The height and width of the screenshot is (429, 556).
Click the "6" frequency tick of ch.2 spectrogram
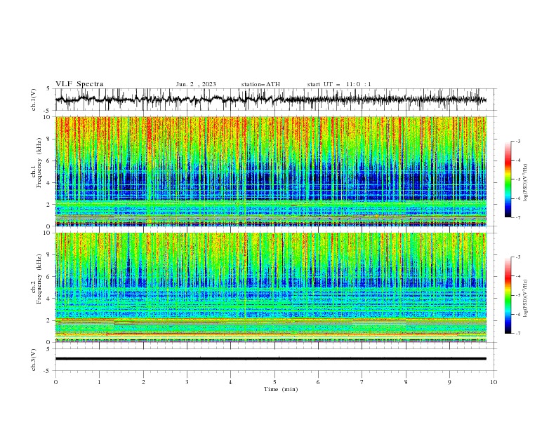tap(48, 277)
